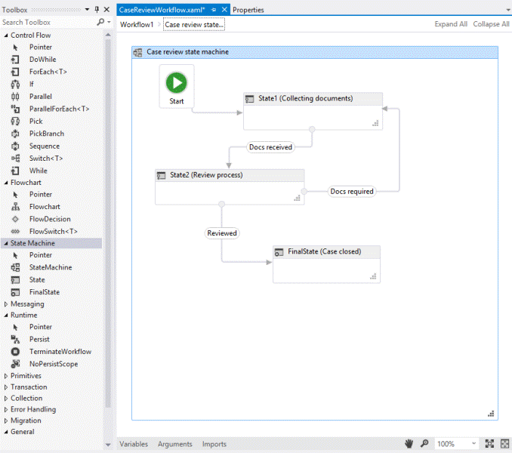This screenshot has height=453, width=512.
Task: Select the FlowDecision diamond icon
Action: pyautogui.click(x=15, y=219)
